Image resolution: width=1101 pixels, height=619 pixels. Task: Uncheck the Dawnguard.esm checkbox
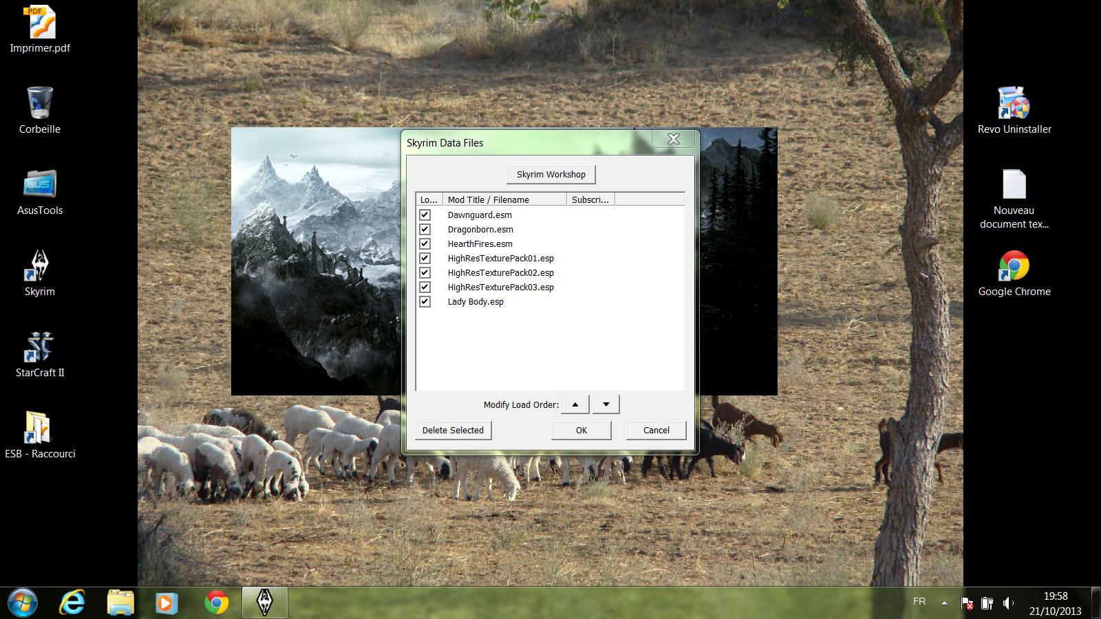coord(425,215)
